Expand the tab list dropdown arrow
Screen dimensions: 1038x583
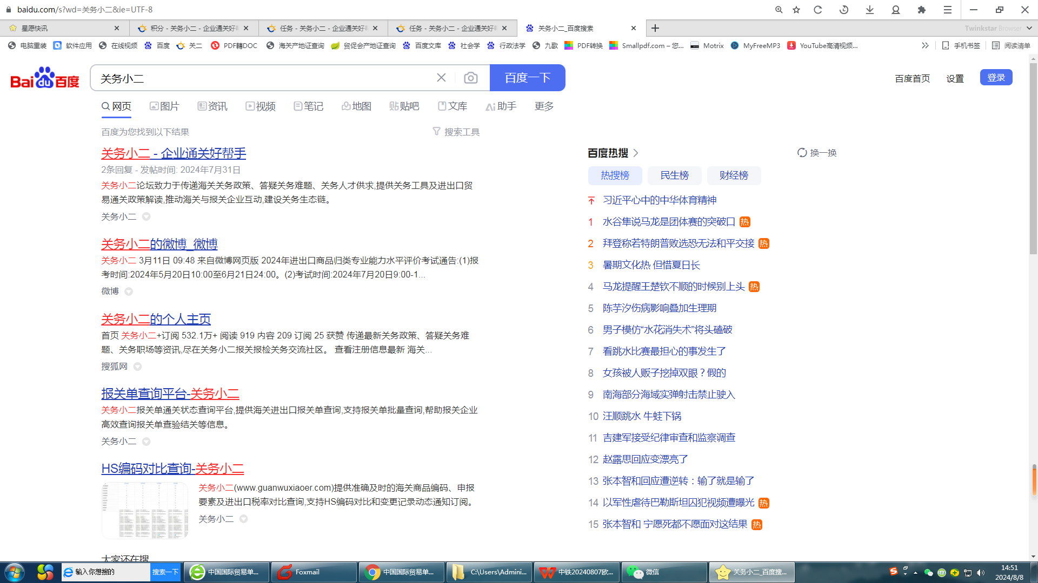pyautogui.click(x=1029, y=28)
